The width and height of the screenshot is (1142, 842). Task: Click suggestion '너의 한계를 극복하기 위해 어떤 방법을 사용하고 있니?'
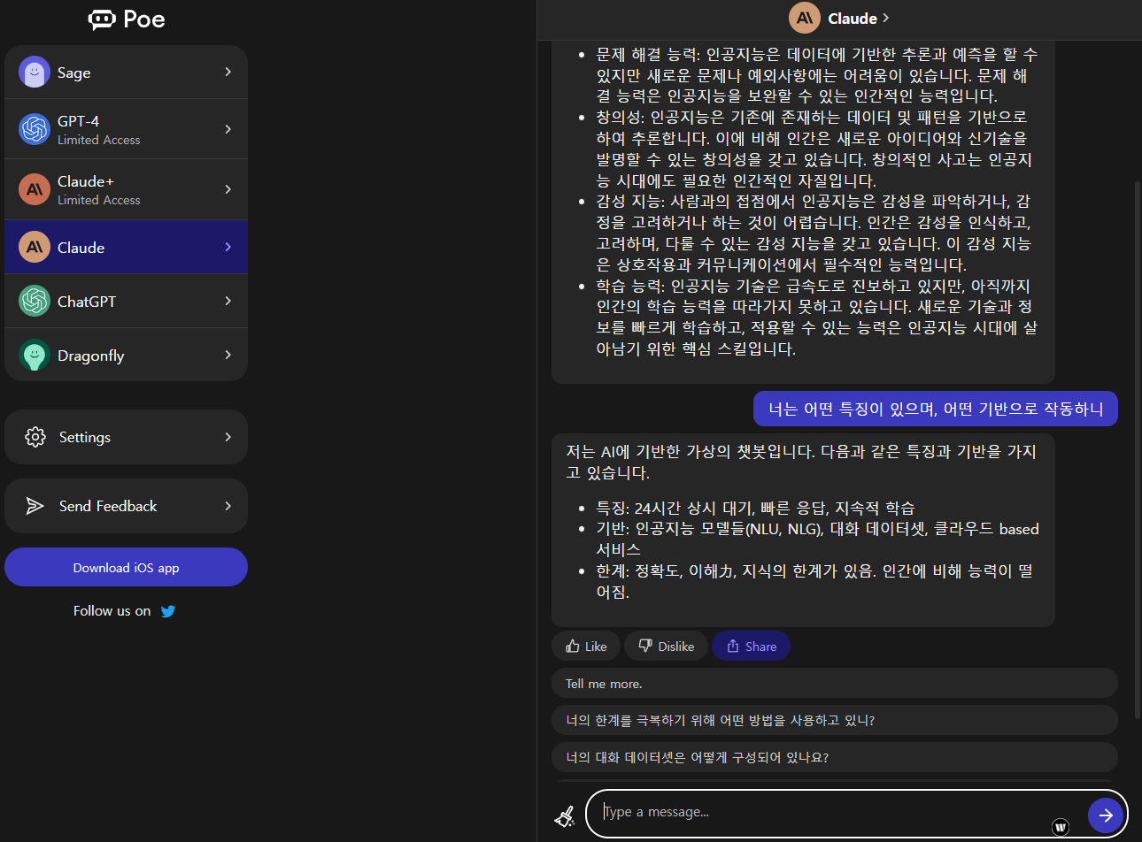point(835,720)
